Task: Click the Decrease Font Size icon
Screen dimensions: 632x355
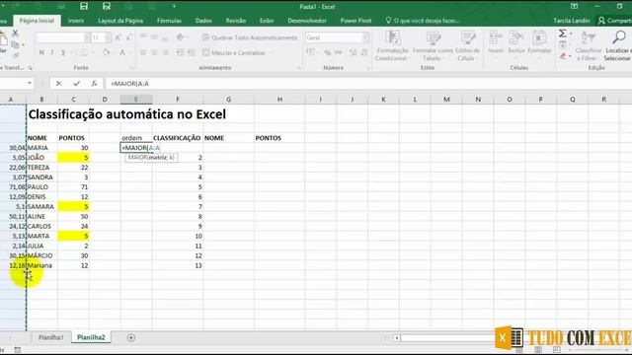Action: click(x=128, y=37)
